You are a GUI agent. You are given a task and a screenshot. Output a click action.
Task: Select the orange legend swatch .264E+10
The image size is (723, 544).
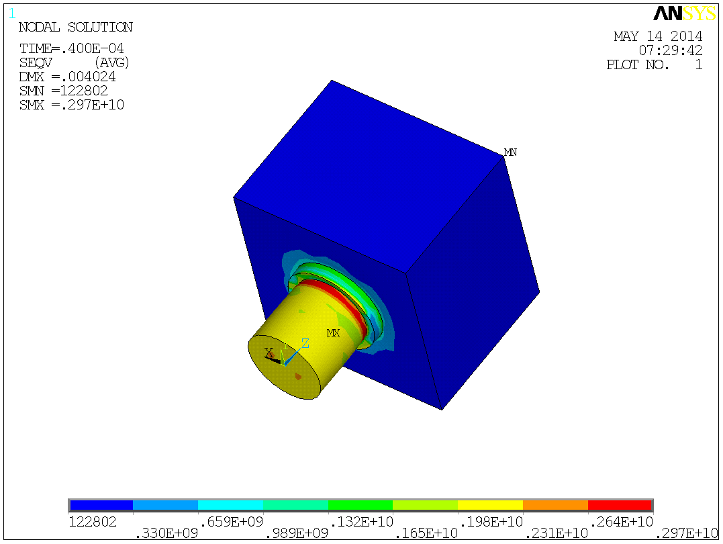[x=555, y=504]
